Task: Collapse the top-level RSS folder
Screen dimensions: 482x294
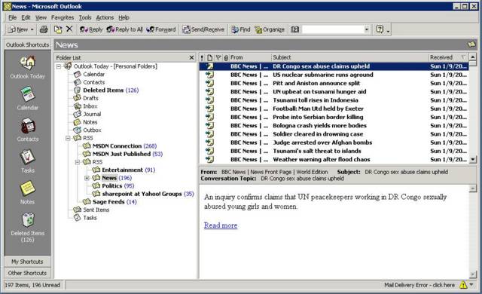Action: click(69, 138)
